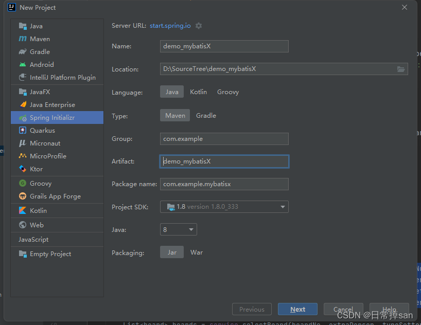Open server URL settings gear

click(199, 26)
